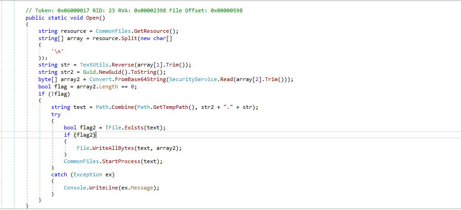This screenshot has width=461, height=210.
Task: Select the str2 variable in its declaration
Action: point(67,72)
